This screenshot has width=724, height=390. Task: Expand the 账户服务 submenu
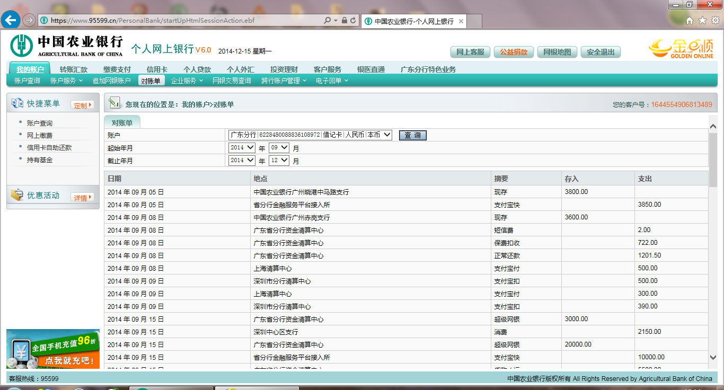click(66, 81)
